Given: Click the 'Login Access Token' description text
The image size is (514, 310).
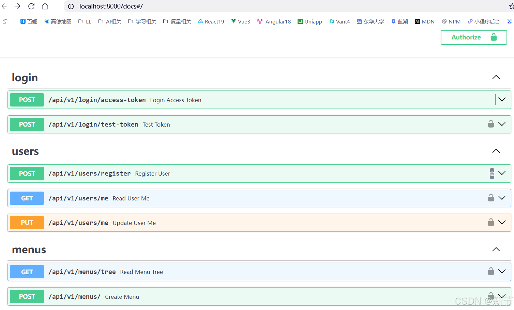Looking at the screenshot, I should 176,100.
